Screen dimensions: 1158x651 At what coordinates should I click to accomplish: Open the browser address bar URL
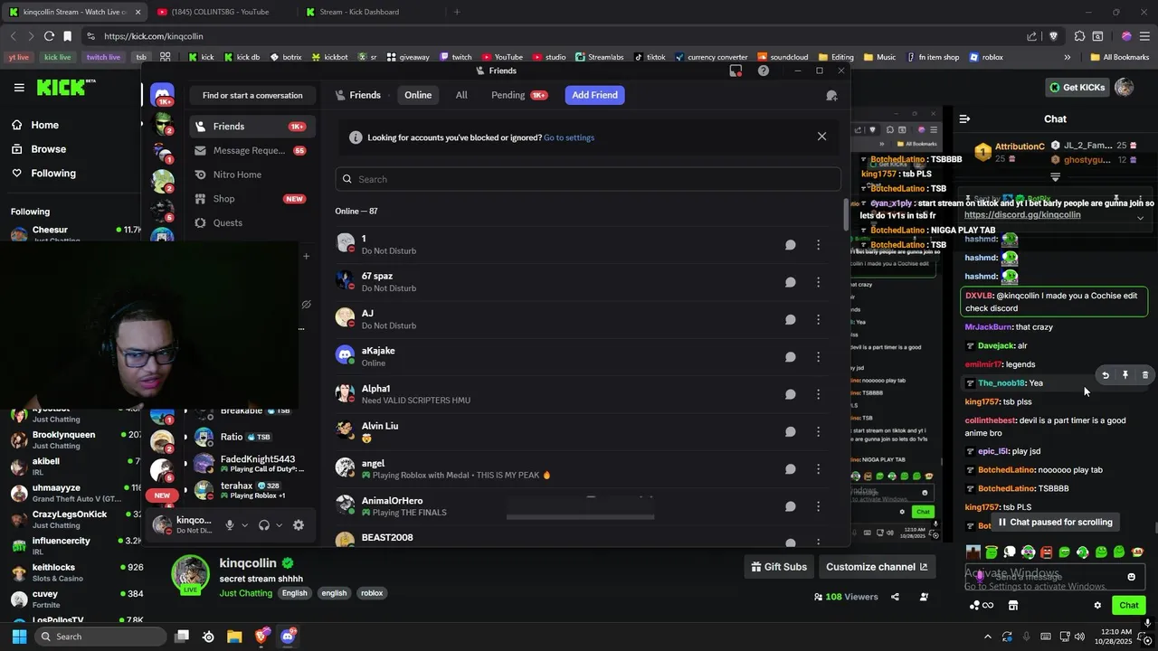tap(154, 36)
